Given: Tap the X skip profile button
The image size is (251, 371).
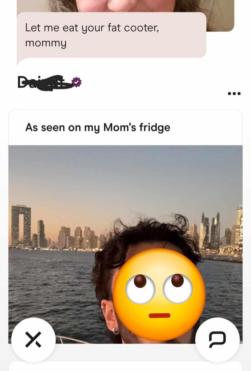Looking at the screenshot, I should [x=33, y=340].
